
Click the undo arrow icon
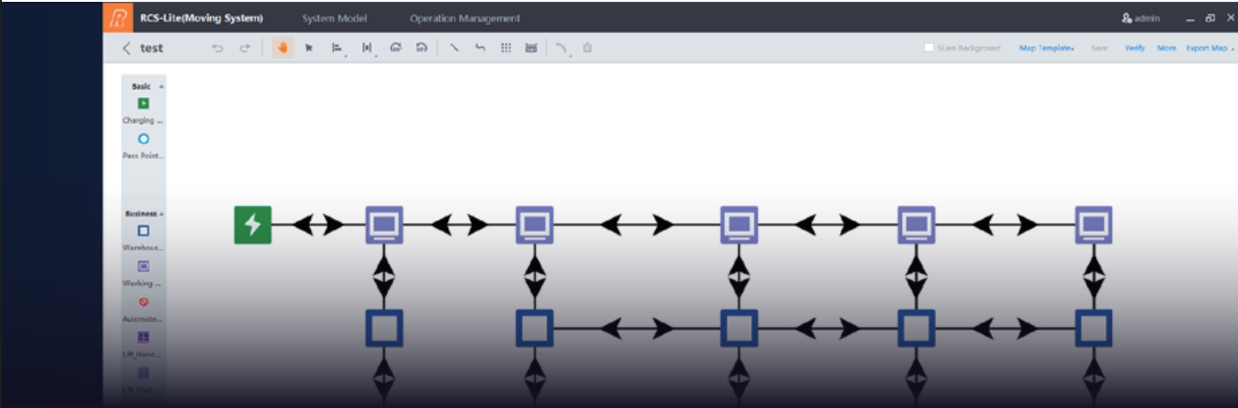click(x=217, y=49)
